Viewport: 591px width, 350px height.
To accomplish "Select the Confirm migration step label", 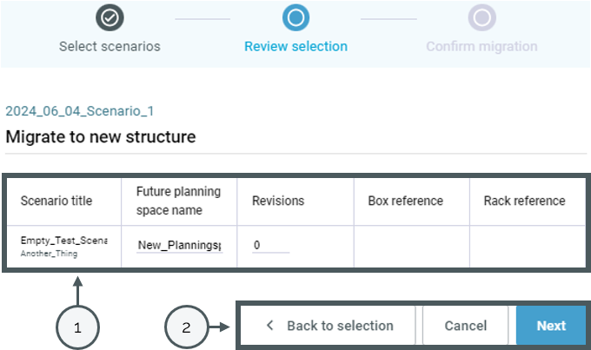I will point(481,46).
